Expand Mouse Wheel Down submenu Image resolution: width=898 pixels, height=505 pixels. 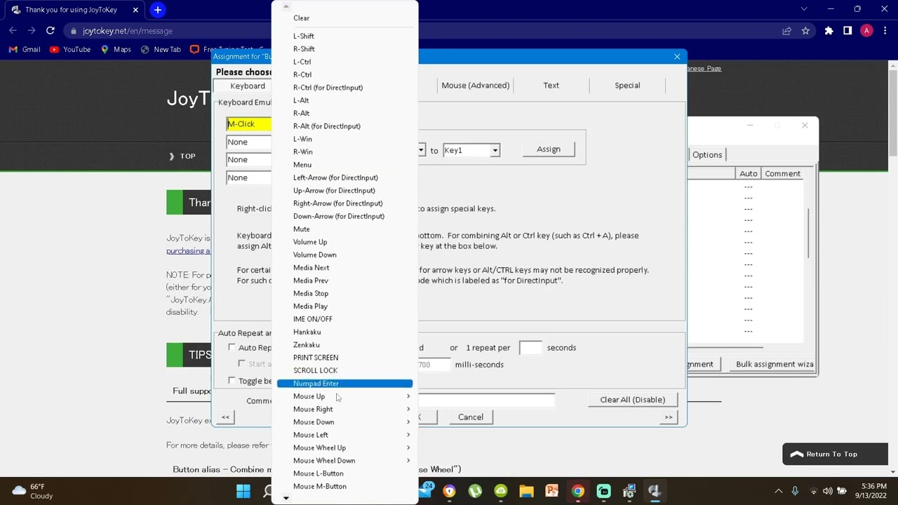click(x=344, y=461)
